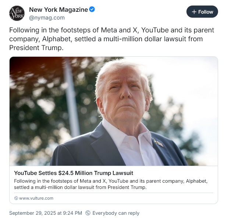The image size is (228, 221).
Task: Open the Trump article photo
Action: click(x=121, y=110)
